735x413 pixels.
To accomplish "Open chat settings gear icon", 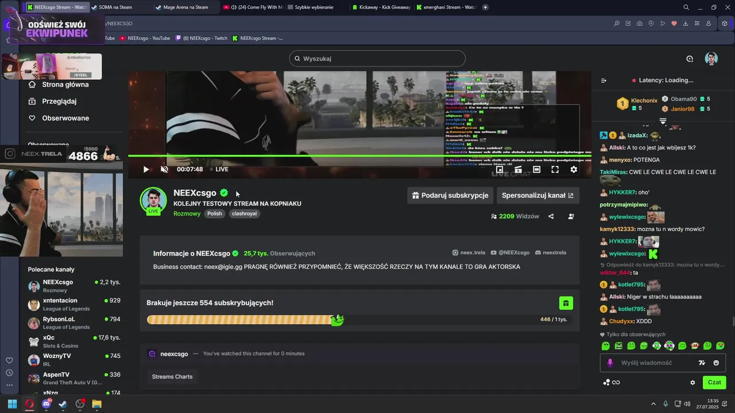I will [x=693, y=383].
